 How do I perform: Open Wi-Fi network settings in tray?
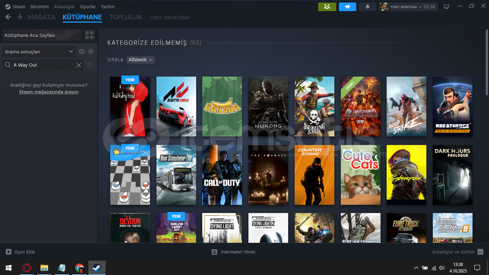pos(434,268)
